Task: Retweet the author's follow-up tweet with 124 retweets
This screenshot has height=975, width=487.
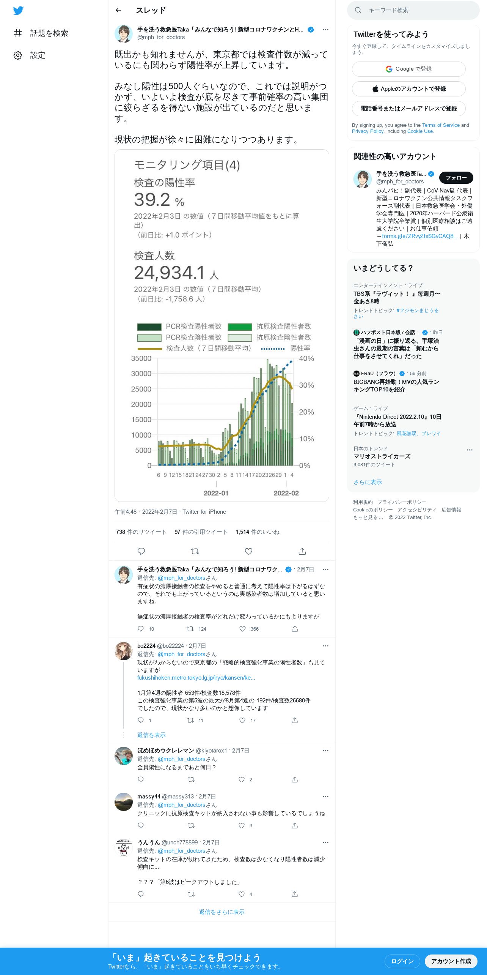Action: tap(190, 629)
